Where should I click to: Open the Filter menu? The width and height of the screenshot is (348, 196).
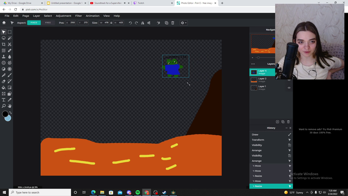click(x=78, y=16)
